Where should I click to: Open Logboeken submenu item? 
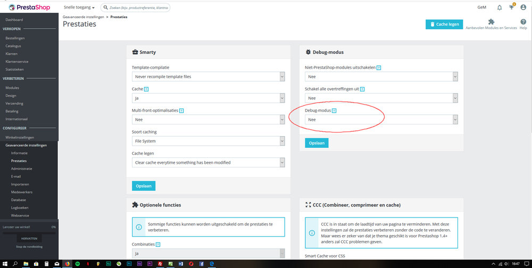point(20,207)
